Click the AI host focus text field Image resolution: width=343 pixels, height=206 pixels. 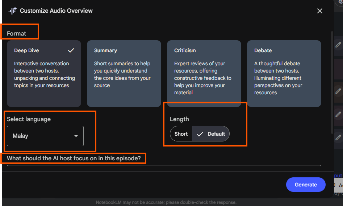tap(164, 168)
